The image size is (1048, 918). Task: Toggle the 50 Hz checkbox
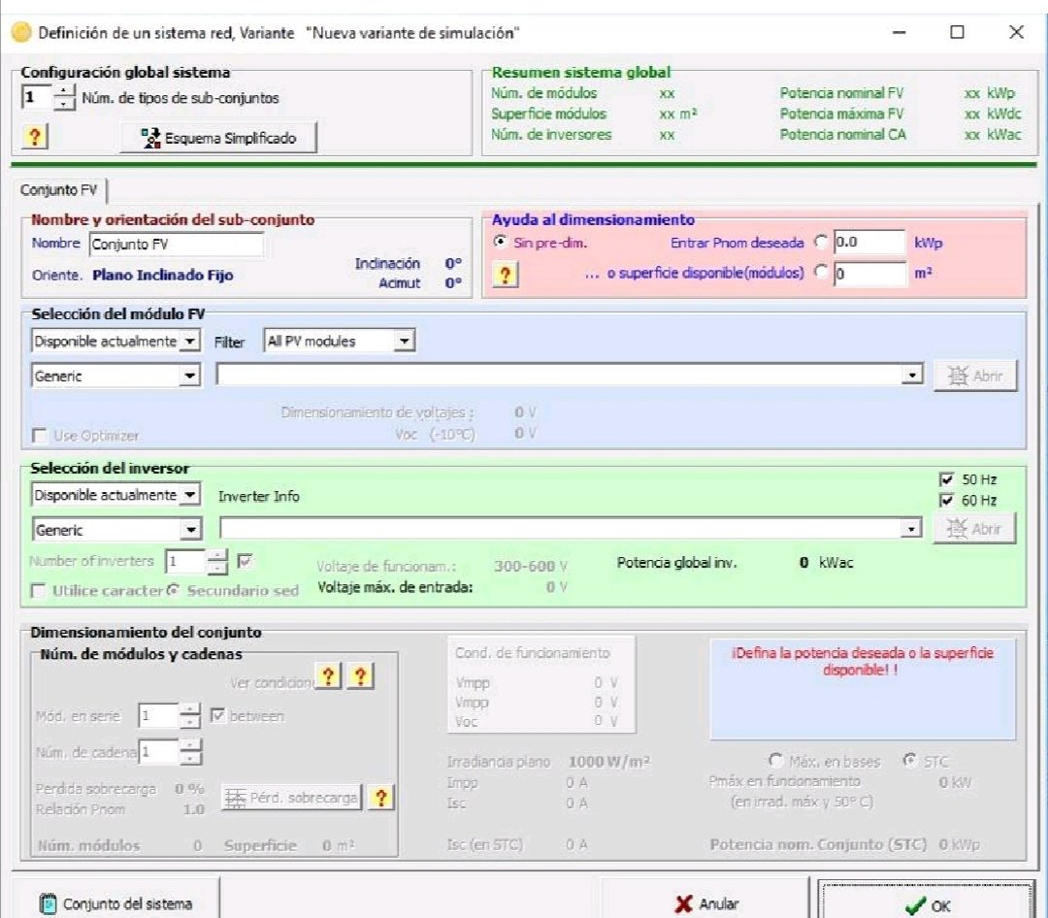[x=946, y=479]
